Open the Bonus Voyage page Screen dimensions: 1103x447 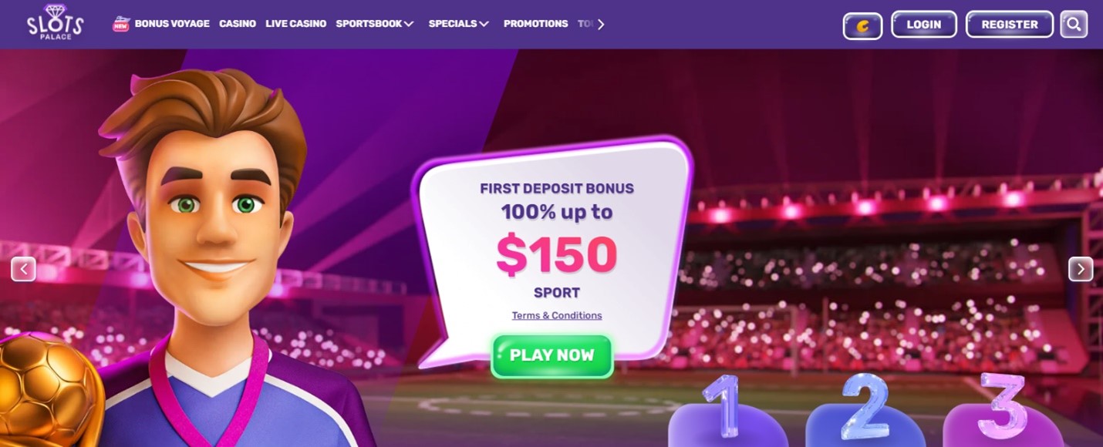tap(172, 24)
